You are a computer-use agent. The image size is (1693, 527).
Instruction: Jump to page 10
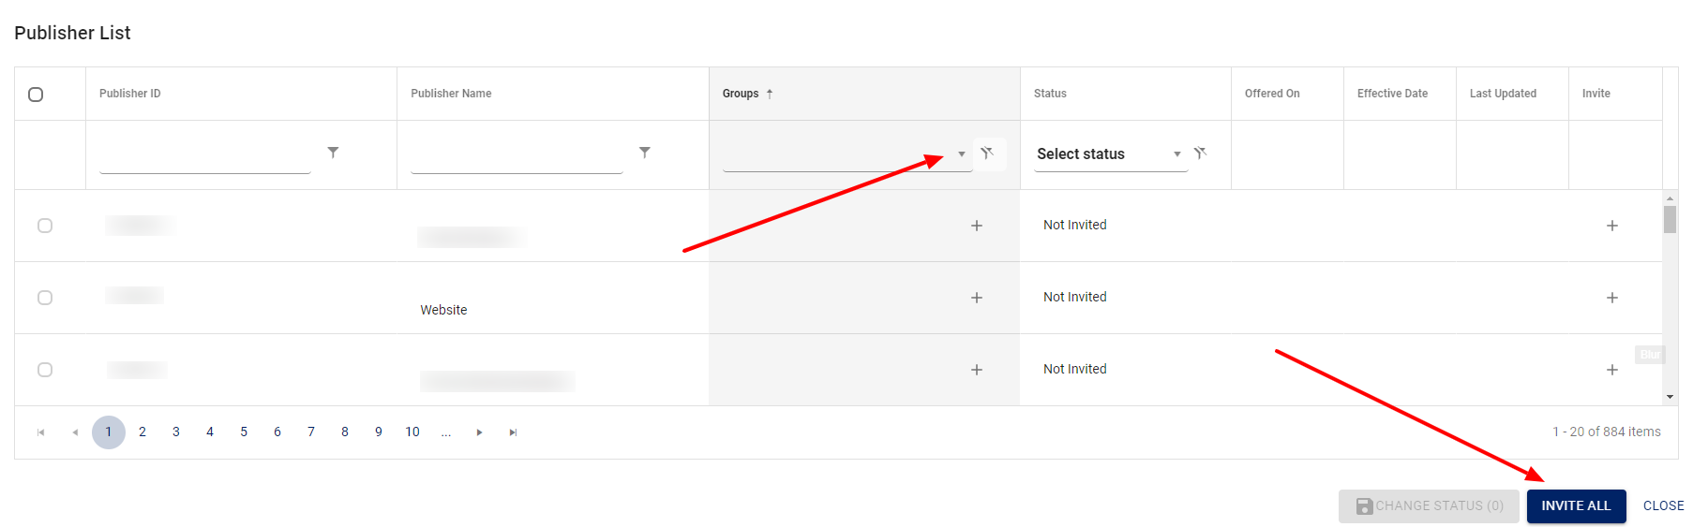tap(412, 432)
